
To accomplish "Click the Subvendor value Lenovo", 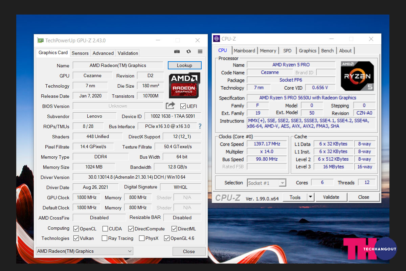I will [x=94, y=116].
